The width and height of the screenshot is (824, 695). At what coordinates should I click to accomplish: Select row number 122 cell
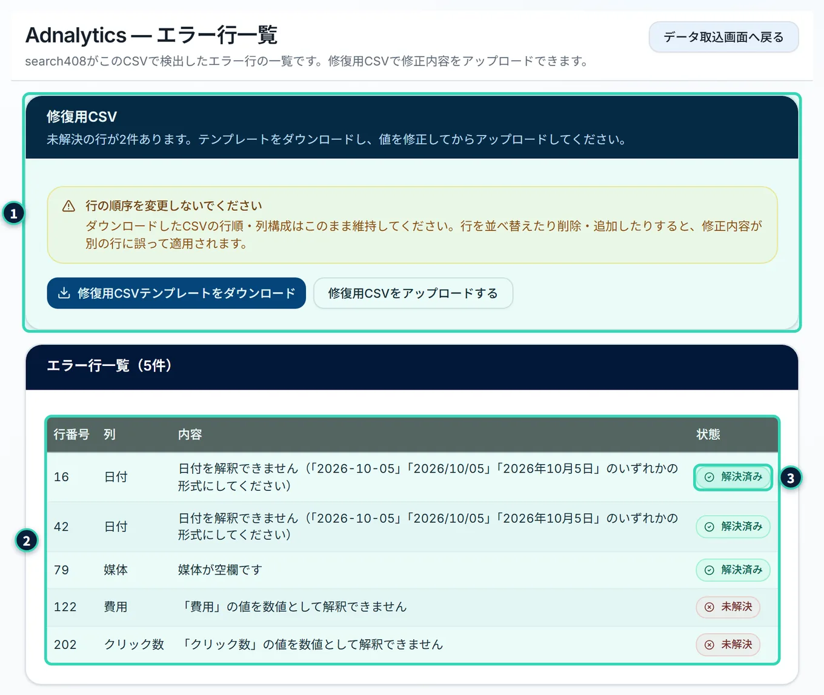65,607
